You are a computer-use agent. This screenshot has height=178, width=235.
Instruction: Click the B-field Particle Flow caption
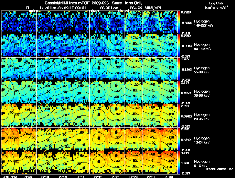point(219,169)
